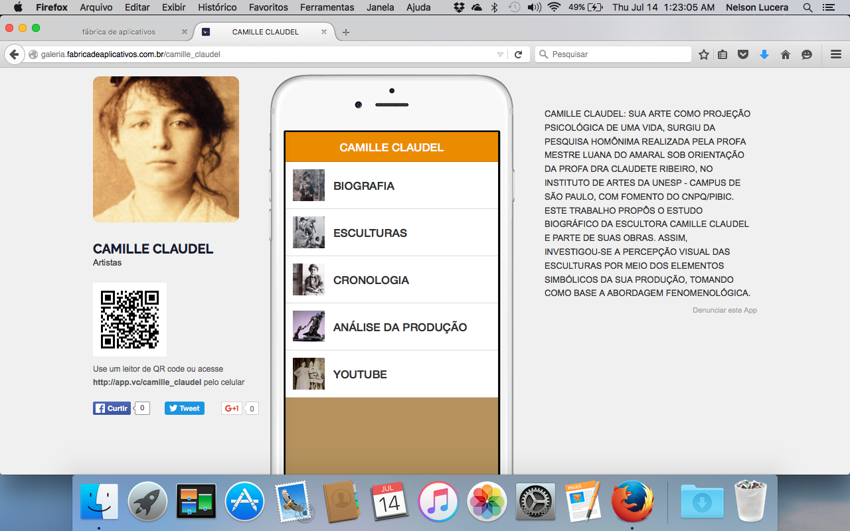Click the browser back arrow

(13, 54)
